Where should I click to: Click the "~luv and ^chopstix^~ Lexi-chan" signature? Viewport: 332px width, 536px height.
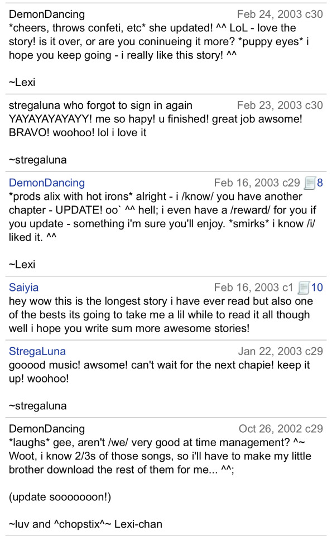pos(85,524)
